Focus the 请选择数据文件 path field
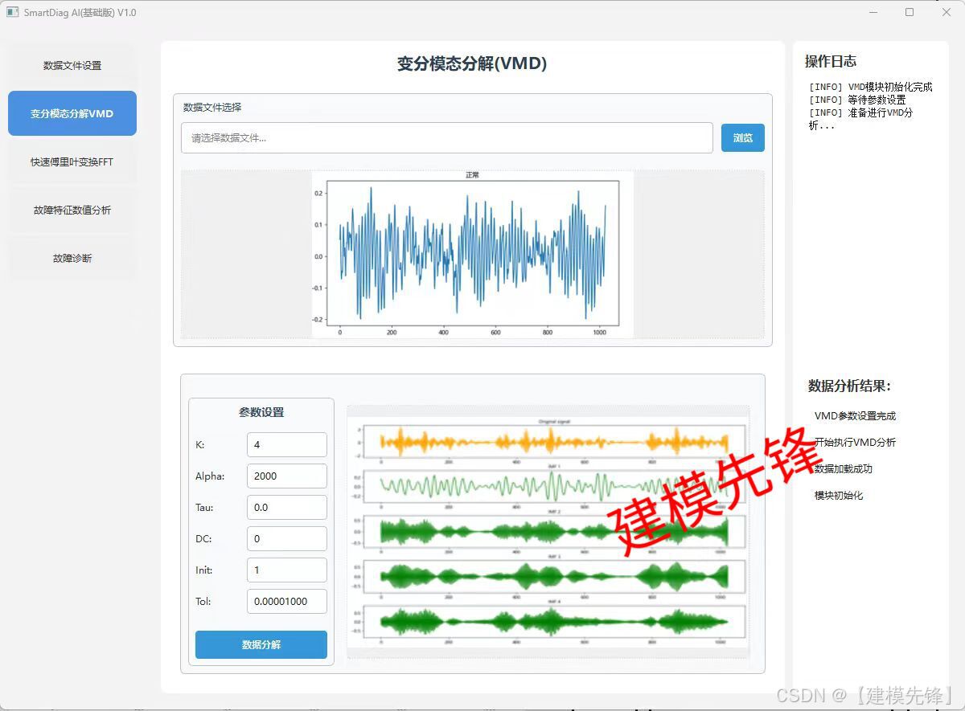This screenshot has width=965, height=711. coord(447,137)
